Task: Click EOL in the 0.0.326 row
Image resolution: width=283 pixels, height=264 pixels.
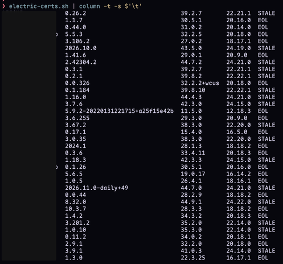Action: (x=263, y=83)
